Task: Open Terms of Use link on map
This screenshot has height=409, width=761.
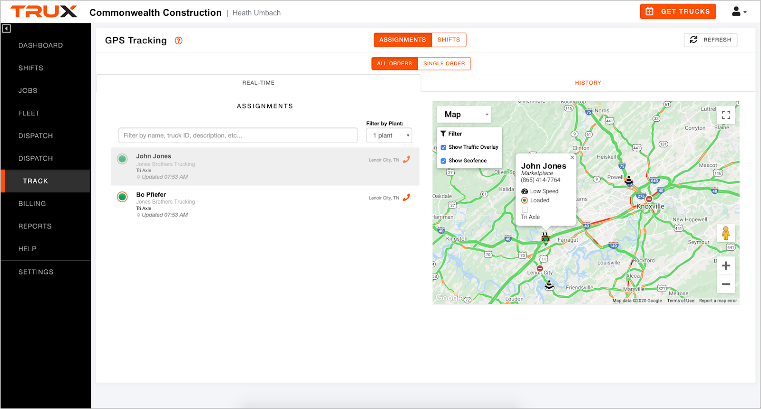Action: coord(680,301)
